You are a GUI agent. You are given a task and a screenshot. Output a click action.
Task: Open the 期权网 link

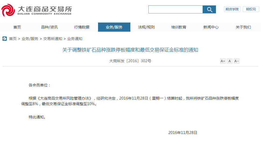pyautogui.click(x=251, y=9)
